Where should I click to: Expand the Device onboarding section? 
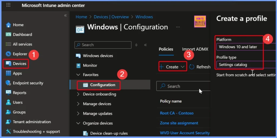[x=78, y=94]
